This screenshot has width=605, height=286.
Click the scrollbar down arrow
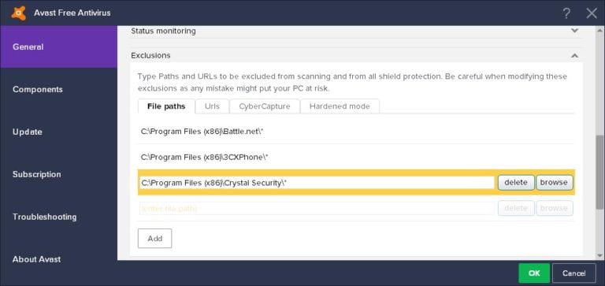pos(600,255)
